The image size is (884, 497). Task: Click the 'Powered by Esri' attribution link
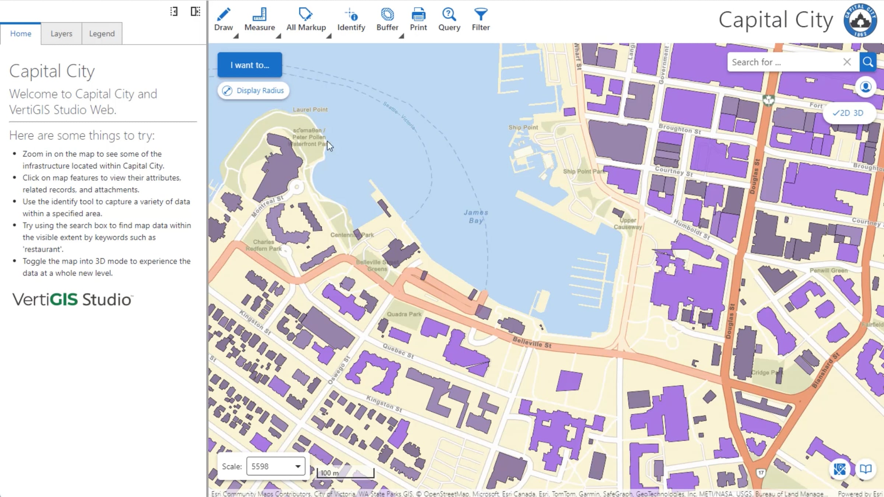click(x=860, y=494)
